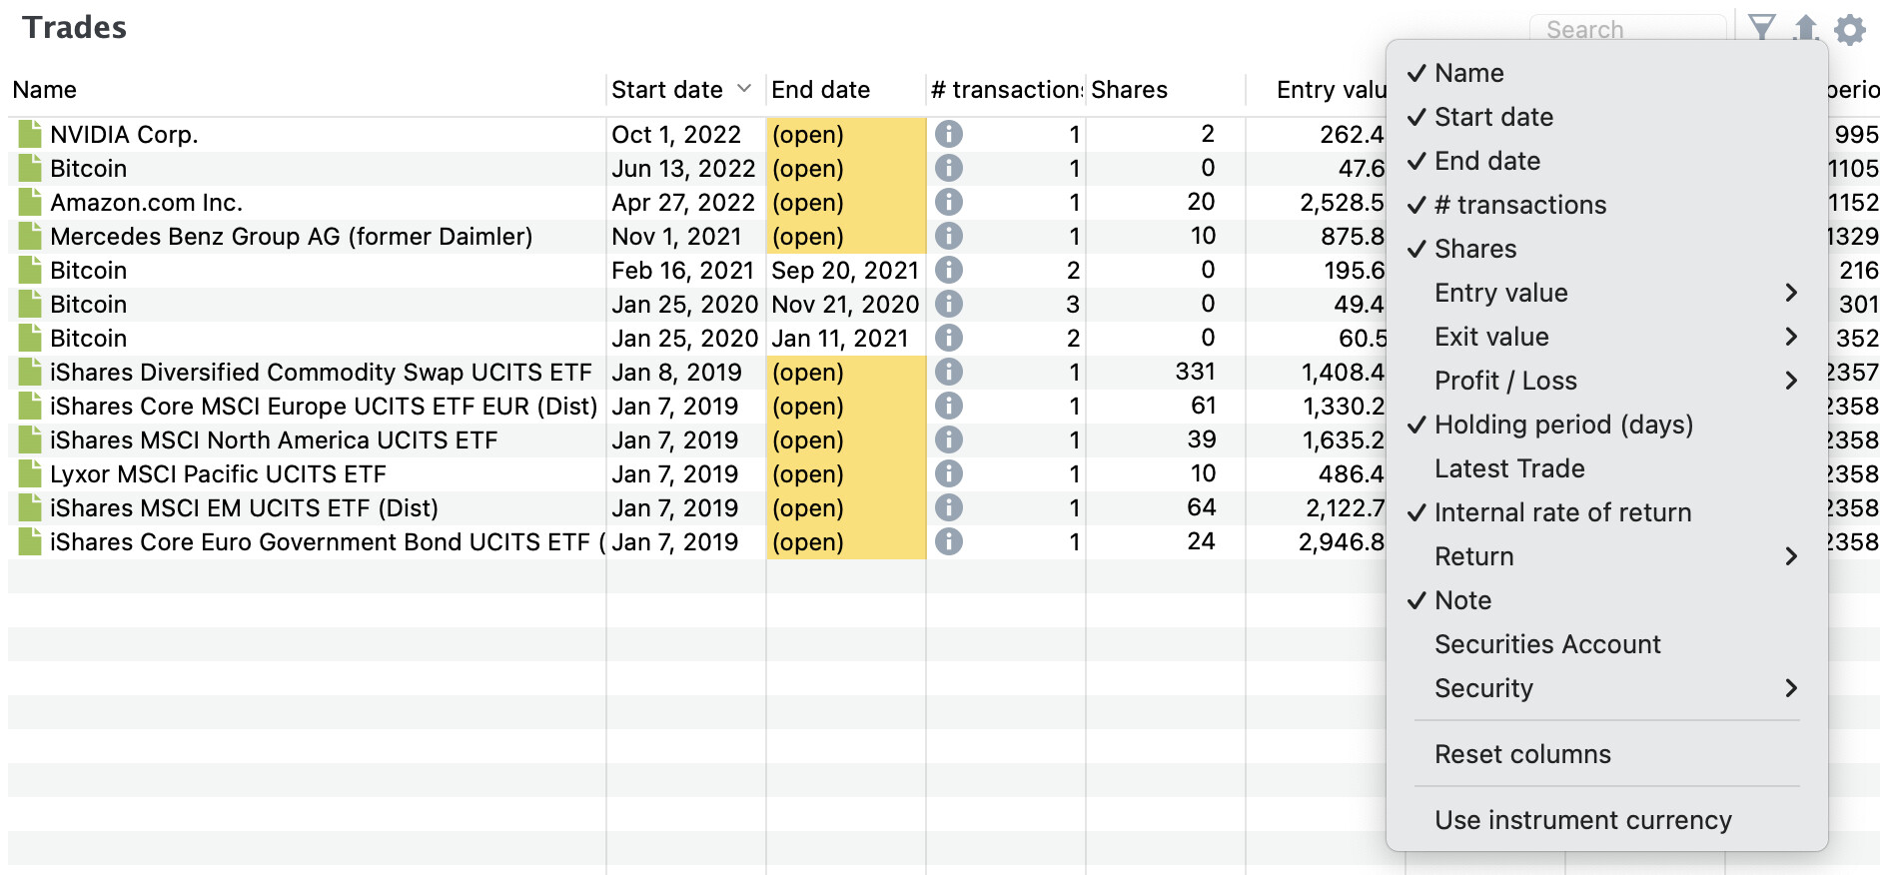Screen dimensions: 1880x875
Task: Select the NVIDIA Corp. trade name
Action: [x=124, y=134]
